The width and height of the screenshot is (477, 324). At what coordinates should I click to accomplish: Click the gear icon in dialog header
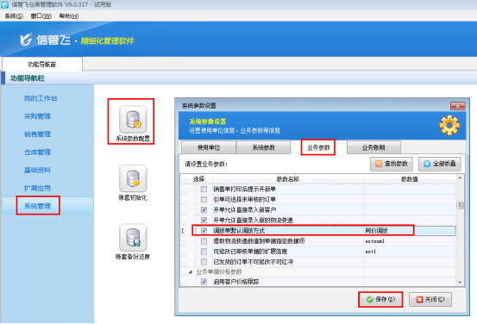[449, 125]
